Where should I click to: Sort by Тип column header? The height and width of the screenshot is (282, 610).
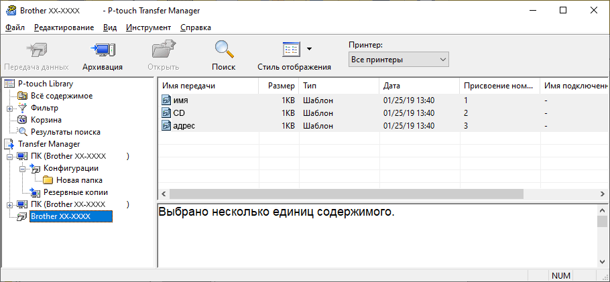tap(339, 86)
